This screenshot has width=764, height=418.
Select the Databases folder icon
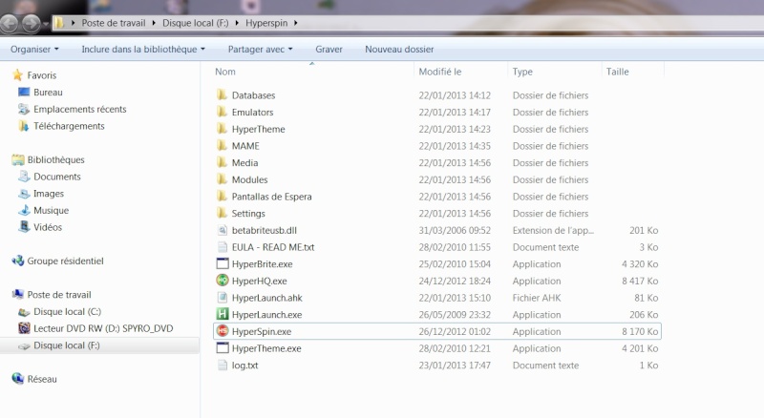[222, 94]
